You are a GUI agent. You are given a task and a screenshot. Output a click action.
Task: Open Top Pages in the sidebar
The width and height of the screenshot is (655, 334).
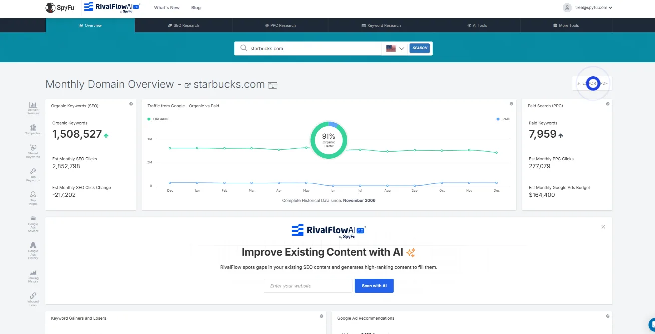[x=33, y=198]
